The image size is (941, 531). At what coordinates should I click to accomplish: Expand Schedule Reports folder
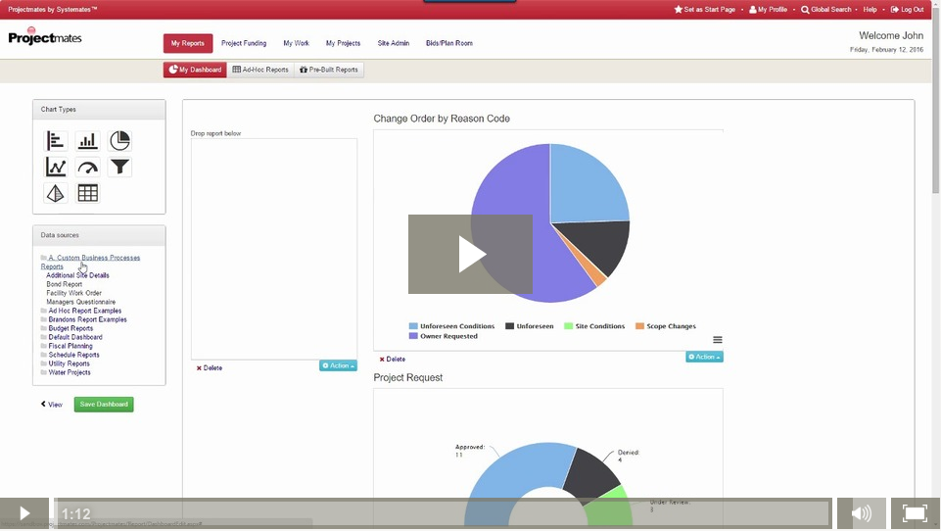[x=73, y=355]
